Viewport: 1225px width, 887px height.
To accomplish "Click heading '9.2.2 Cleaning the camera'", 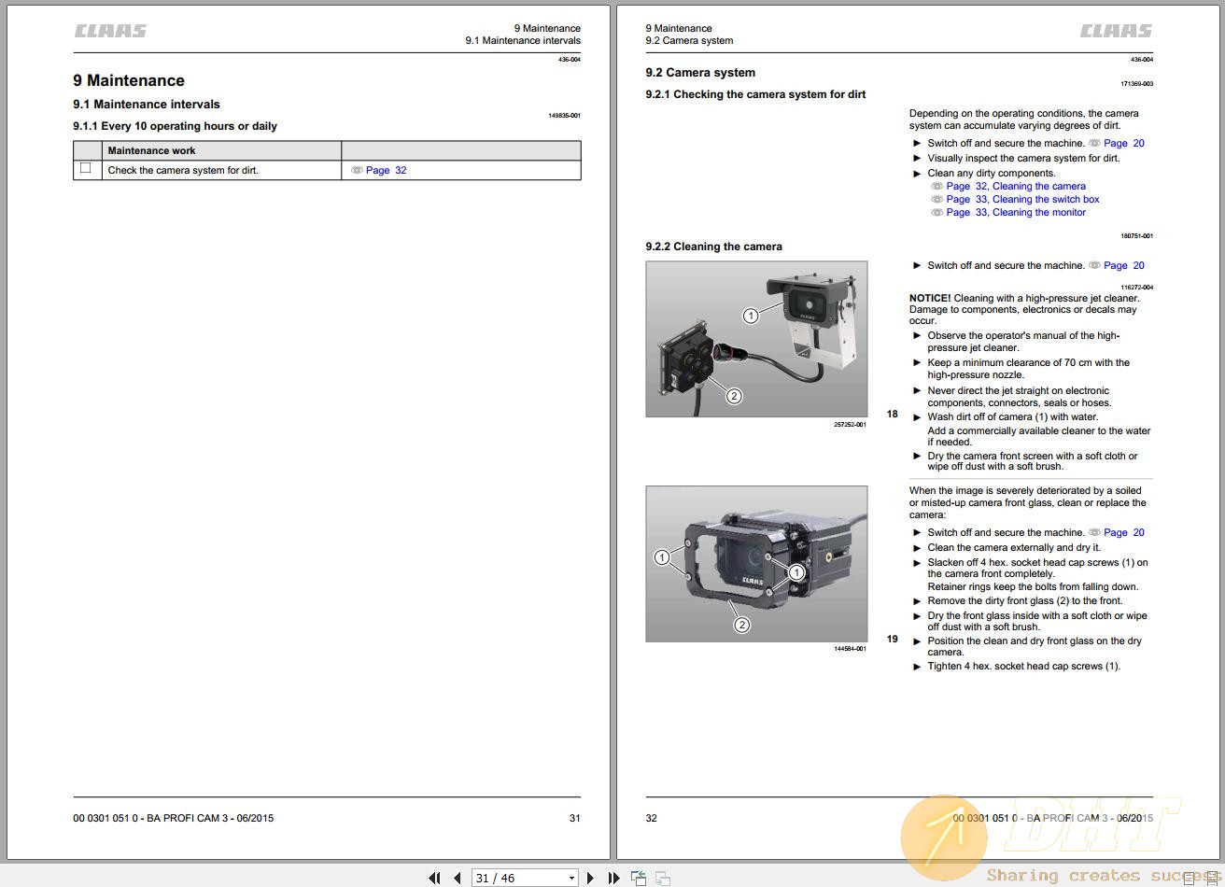I will click(x=713, y=246).
